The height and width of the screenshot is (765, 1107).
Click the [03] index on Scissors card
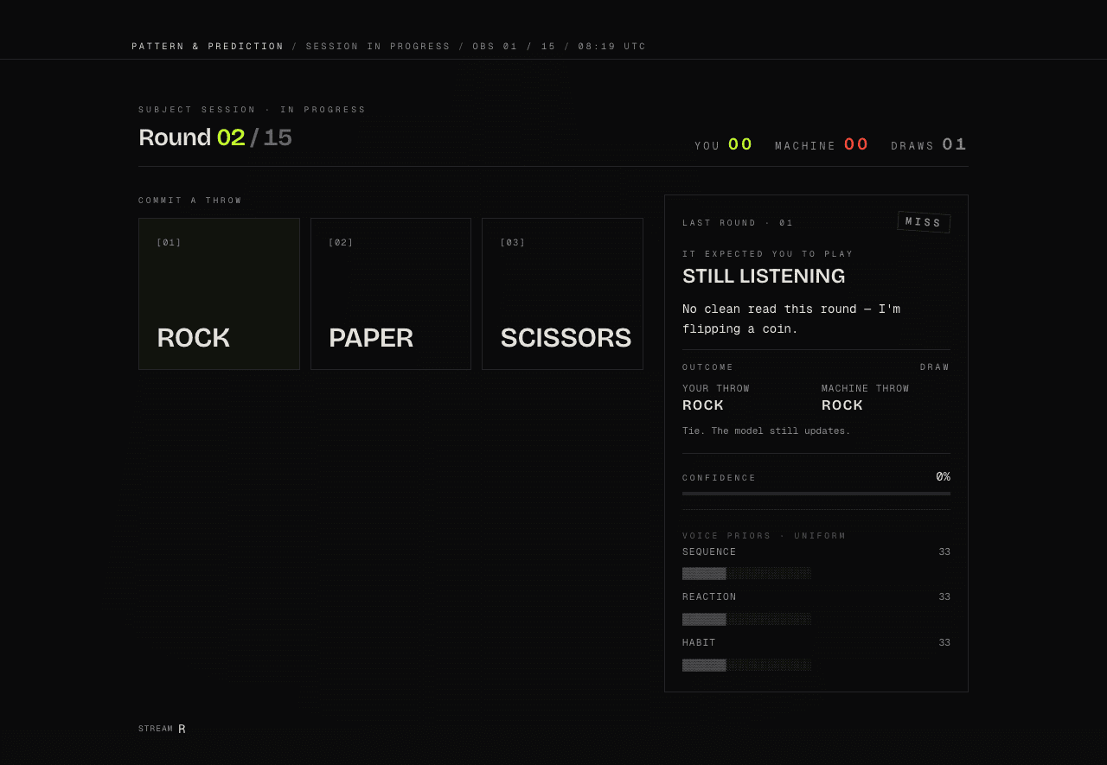click(x=513, y=243)
